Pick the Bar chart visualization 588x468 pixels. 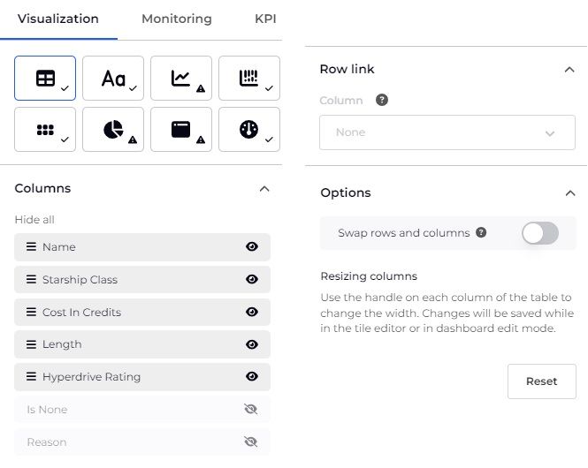point(249,79)
